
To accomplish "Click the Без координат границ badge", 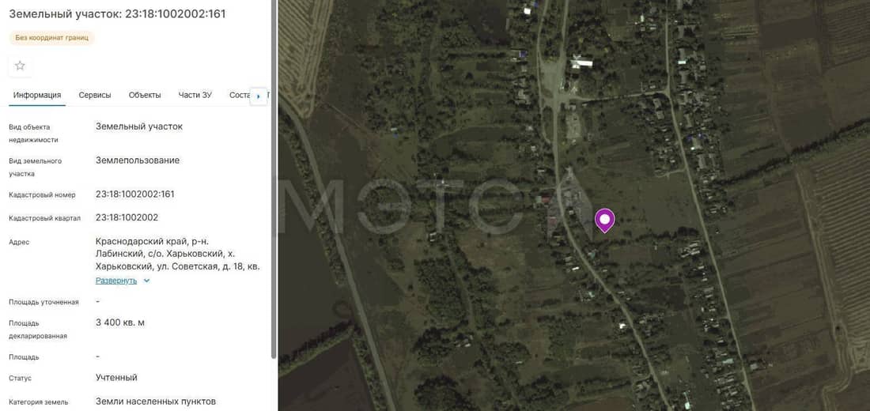I will (51, 38).
